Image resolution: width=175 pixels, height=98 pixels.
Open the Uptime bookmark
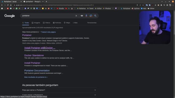pyautogui.click(x=136, y=8)
